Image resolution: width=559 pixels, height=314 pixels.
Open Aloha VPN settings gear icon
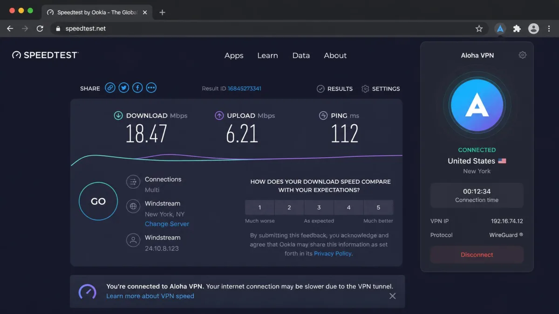tap(523, 55)
